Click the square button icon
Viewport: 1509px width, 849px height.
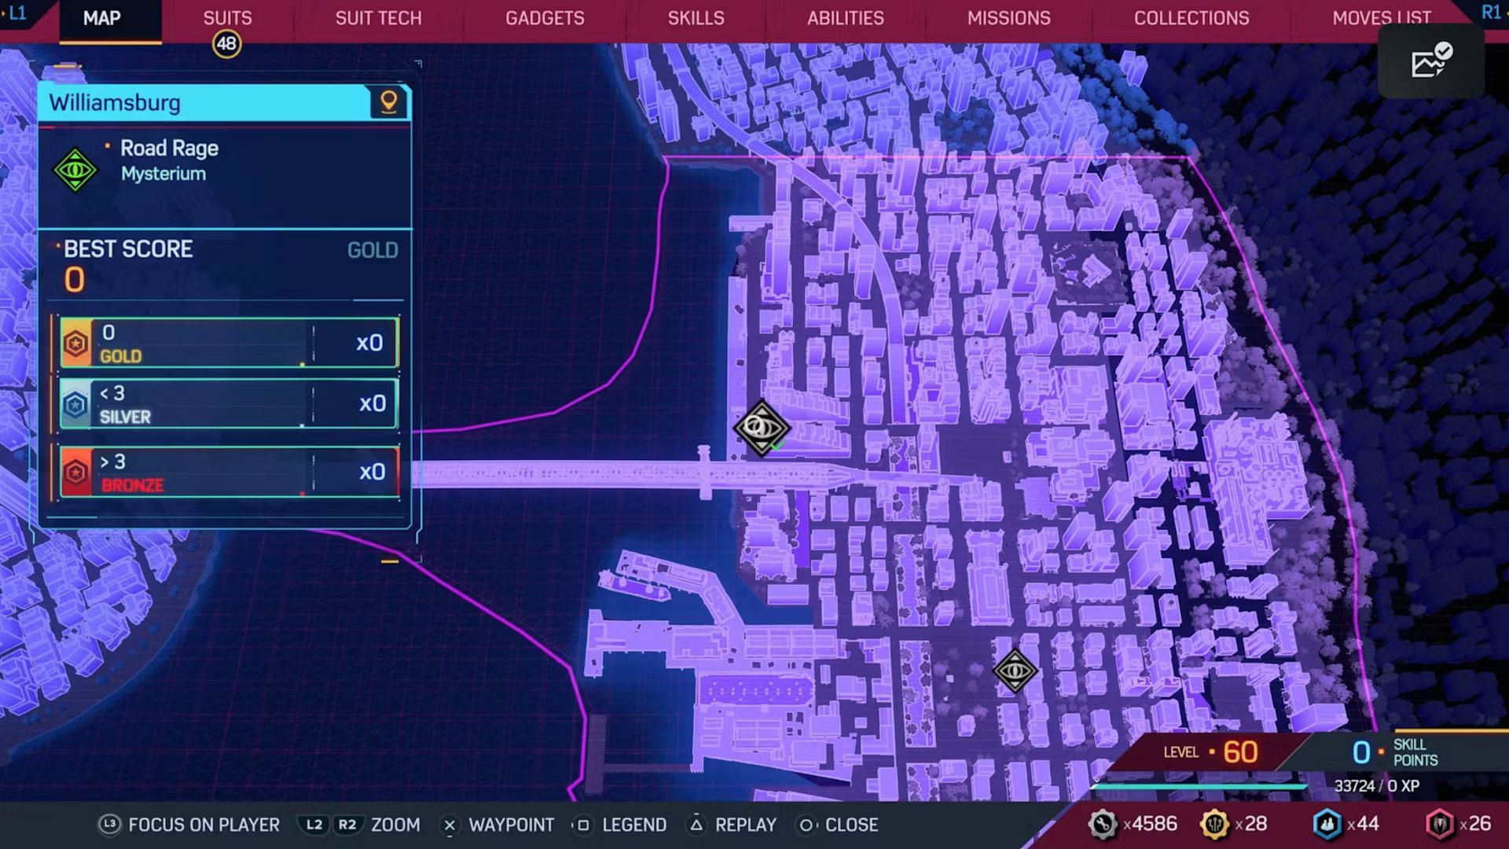tap(582, 825)
